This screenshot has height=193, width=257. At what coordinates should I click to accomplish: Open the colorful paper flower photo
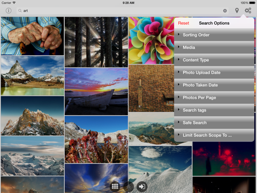pos(152,40)
